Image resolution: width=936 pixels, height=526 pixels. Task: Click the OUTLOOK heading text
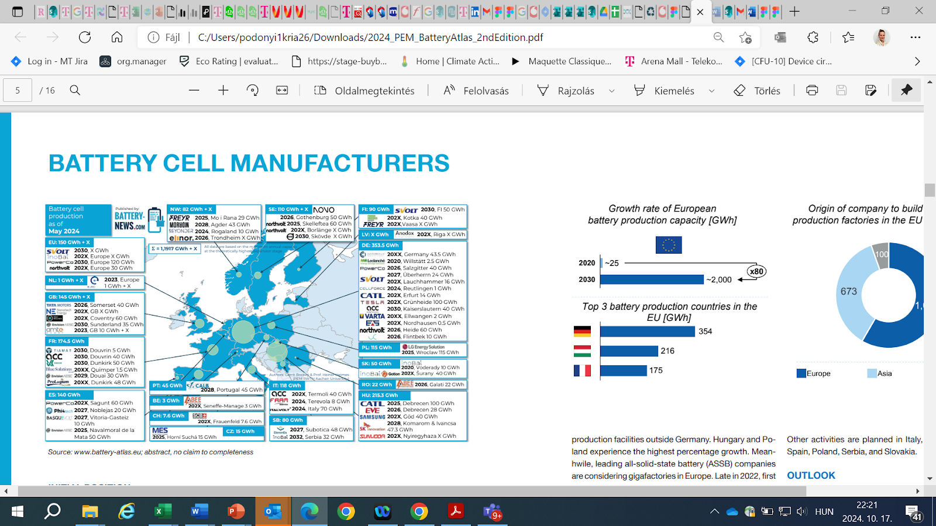click(x=811, y=475)
